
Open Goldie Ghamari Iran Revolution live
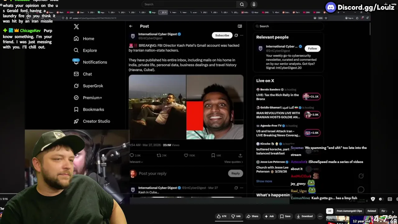click(x=288, y=113)
